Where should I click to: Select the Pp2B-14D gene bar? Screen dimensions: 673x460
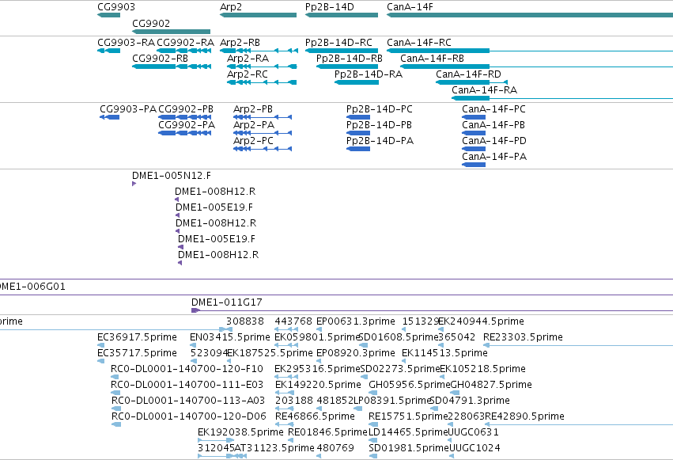click(342, 15)
